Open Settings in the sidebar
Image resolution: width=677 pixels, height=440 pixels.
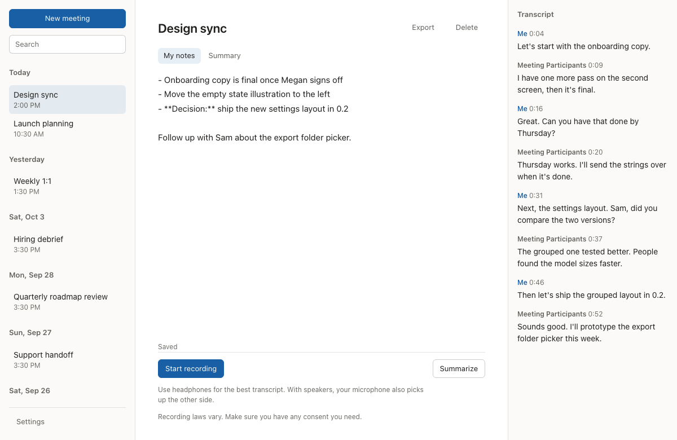pos(30,422)
